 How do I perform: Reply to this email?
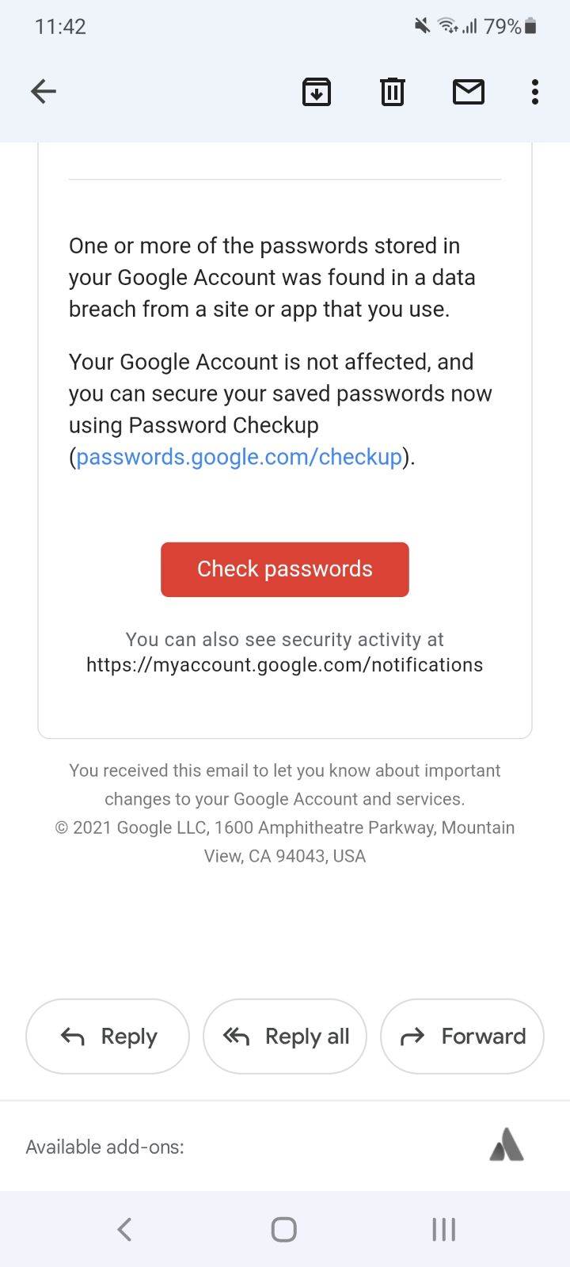pyautogui.click(x=107, y=1036)
